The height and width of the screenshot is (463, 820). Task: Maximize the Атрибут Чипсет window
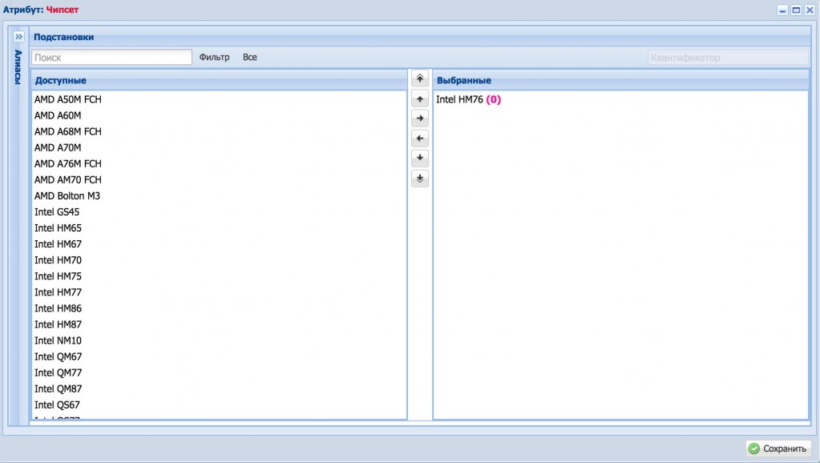796,10
